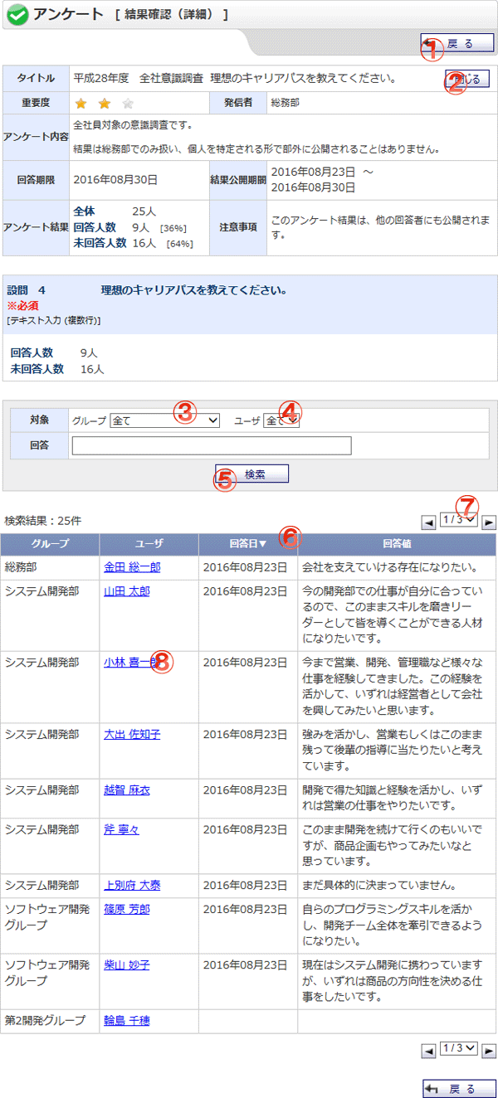Click the 検索結果:25件 text
The height and width of the screenshot is (1098, 498).
coord(42,521)
